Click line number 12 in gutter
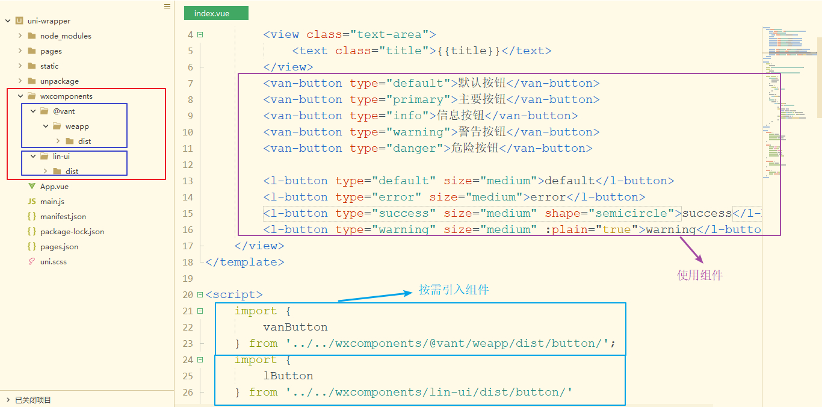822x407 pixels. pos(187,165)
